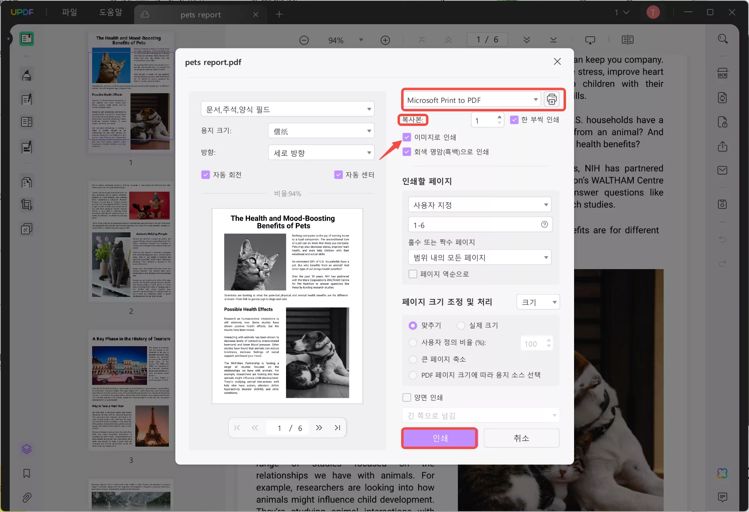749x512 pixels.
Task: Open the protect PDF lock icon
Action: pyautogui.click(x=722, y=122)
